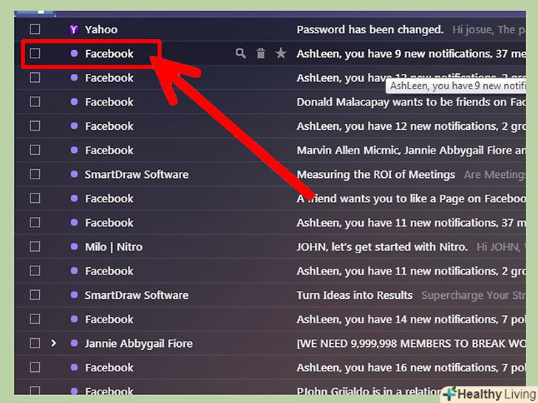Screen dimensions: 538x403
Task: Click the WE NEED 9,999,998 MEMBERS subject text
Action: 411,344
